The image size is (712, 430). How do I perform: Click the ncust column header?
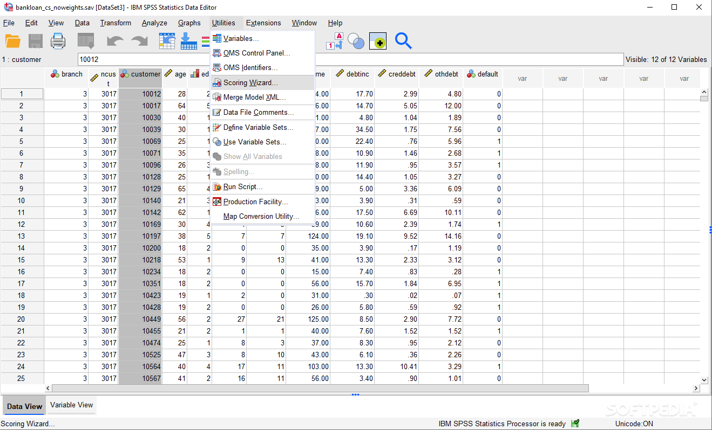(x=104, y=78)
